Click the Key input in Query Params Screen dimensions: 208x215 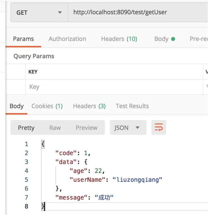coord(114,87)
